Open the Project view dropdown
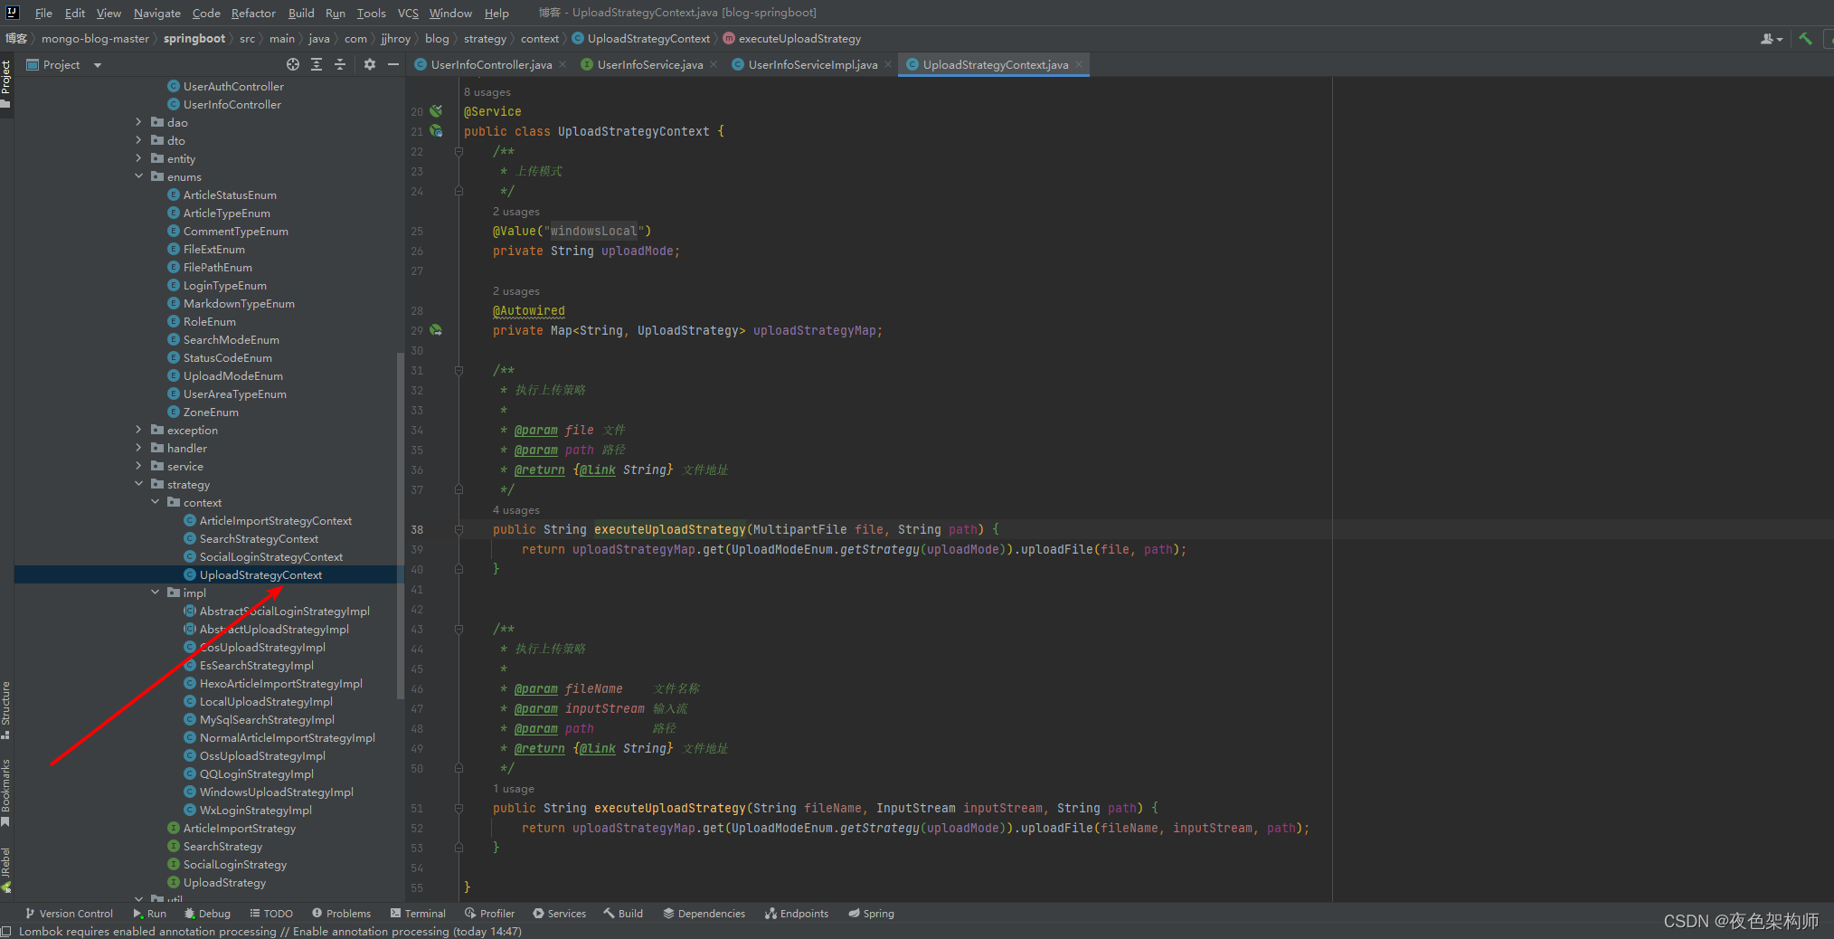Viewport: 1834px width, 939px height. coord(98,65)
